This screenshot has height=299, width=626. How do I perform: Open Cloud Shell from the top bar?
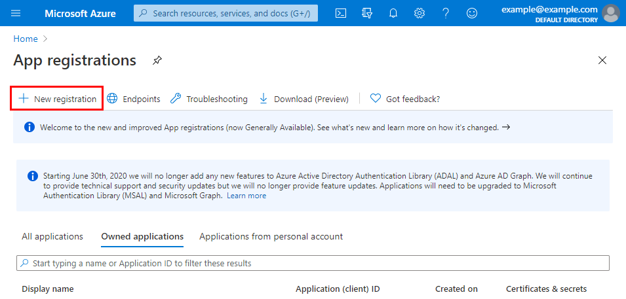[x=340, y=13]
